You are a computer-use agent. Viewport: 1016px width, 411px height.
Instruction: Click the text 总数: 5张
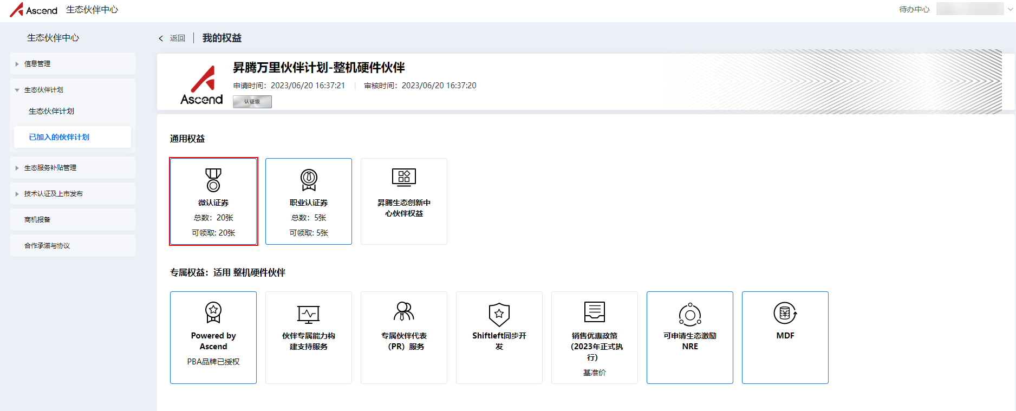point(309,218)
